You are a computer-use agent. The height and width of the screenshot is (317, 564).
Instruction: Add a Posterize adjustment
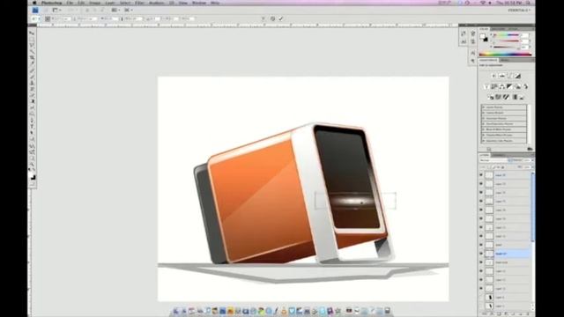[498, 97]
